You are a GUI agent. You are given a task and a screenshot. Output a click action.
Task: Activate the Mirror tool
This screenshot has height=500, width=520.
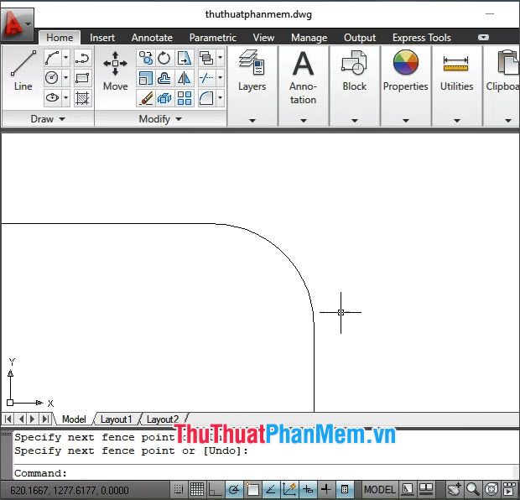click(184, 78)
